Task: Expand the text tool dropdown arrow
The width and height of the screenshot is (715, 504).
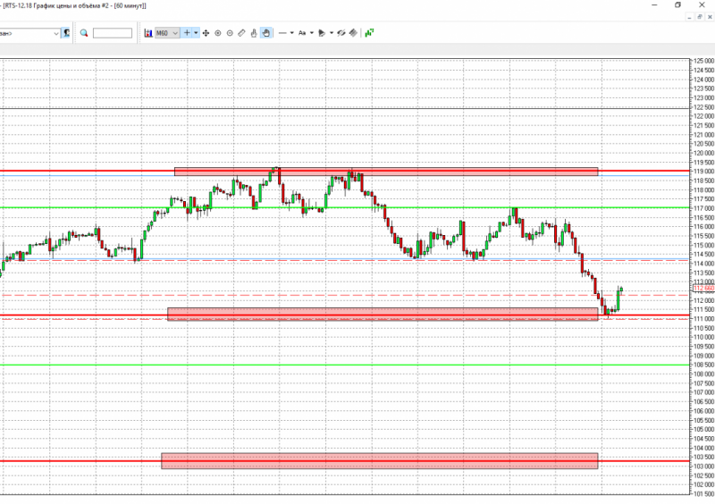Action: click(x=312, y=33)
